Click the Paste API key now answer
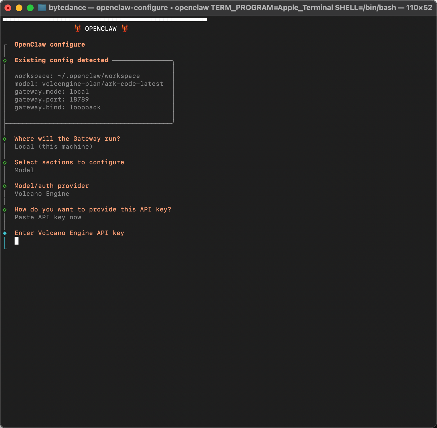437x428 pixels. [48, 217]
